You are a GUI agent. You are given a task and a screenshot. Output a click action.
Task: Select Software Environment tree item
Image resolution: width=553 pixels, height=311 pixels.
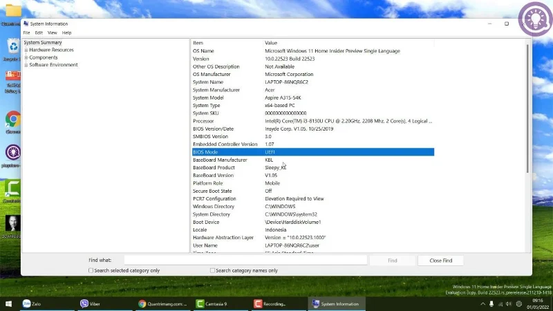(54, 65)
